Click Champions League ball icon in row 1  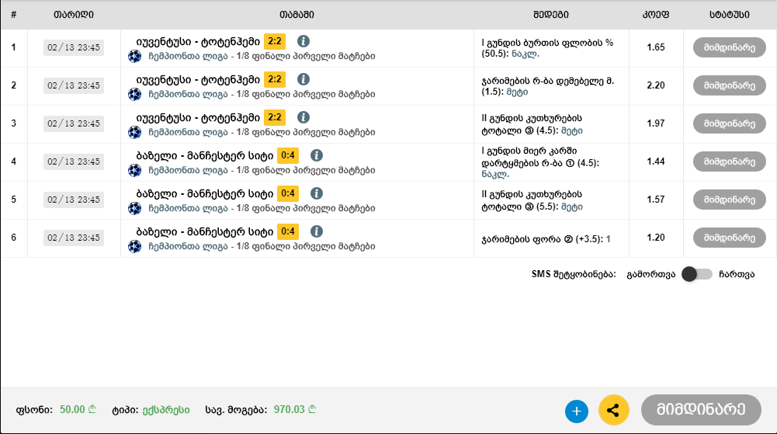134,56
